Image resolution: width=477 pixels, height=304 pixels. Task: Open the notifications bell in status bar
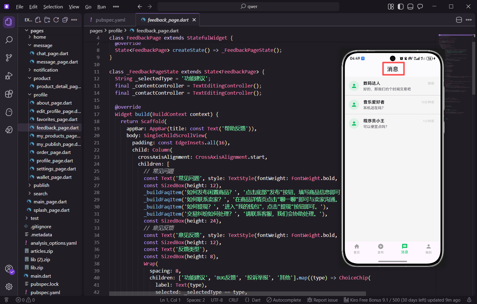(469, 300)
